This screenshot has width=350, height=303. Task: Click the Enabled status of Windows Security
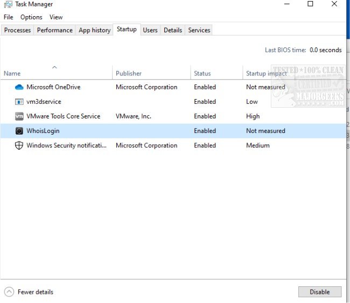pyautogui.click(x=205, y=145)
